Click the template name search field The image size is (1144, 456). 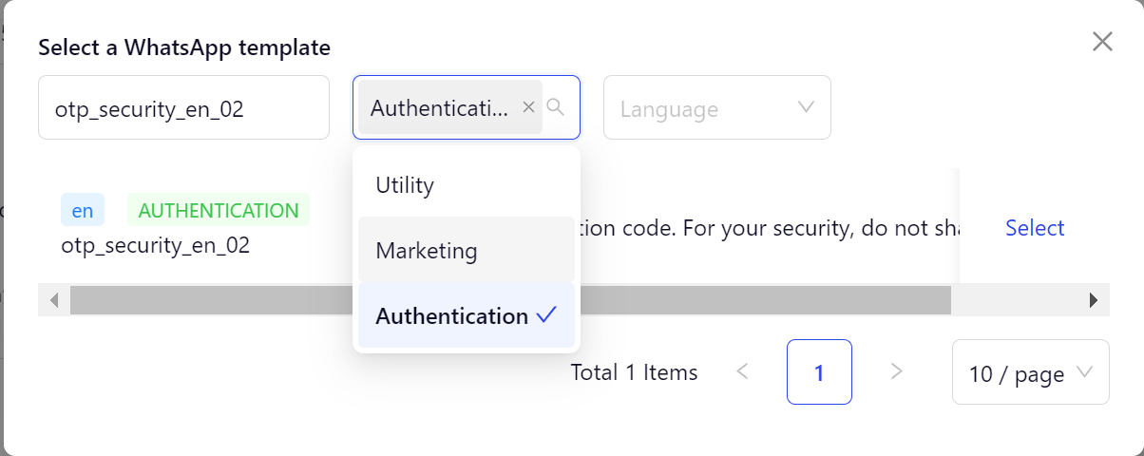[x=183, y=108]
